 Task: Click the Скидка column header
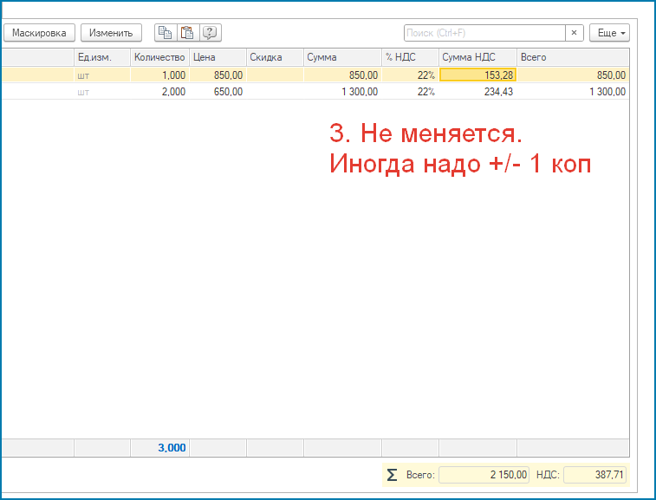[x=275, y=57]
